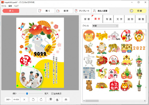Expand the ジャンル genre dropdown
The width and height of the screenshot is (149, 105).
click(105, 26)
